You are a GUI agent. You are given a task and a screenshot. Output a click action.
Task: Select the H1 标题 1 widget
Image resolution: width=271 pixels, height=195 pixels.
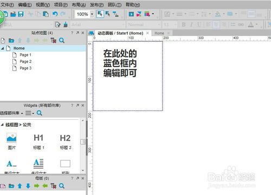38,142
